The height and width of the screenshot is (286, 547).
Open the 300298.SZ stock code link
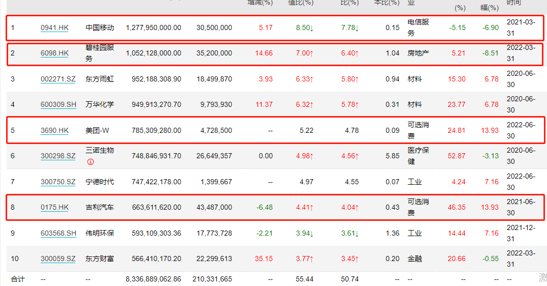[58, 156]
